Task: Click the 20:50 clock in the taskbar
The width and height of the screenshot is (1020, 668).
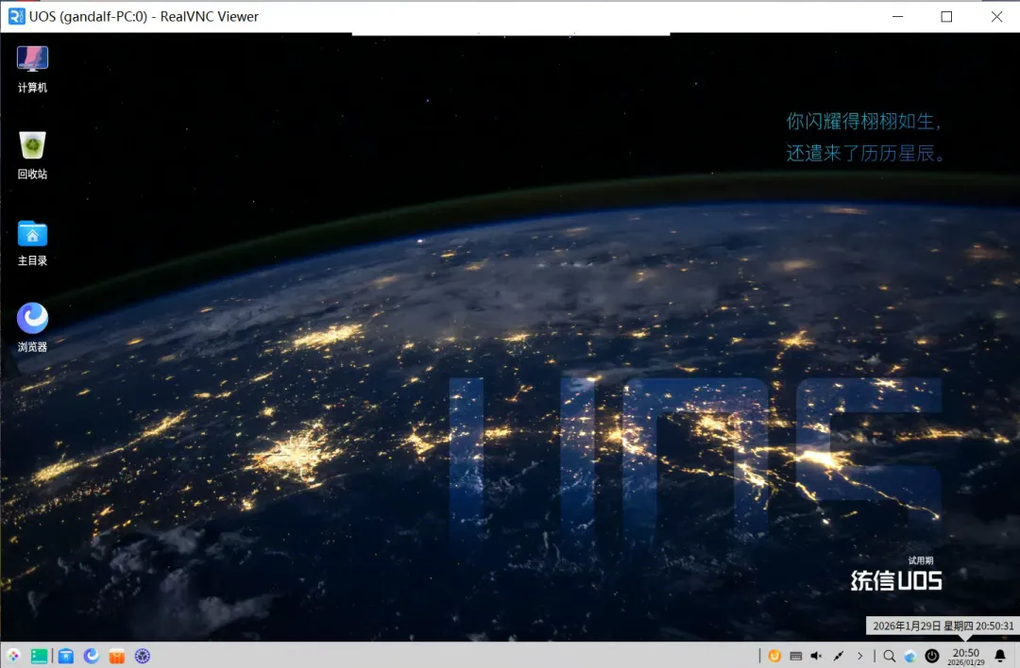Action: [x=966, y=657]
